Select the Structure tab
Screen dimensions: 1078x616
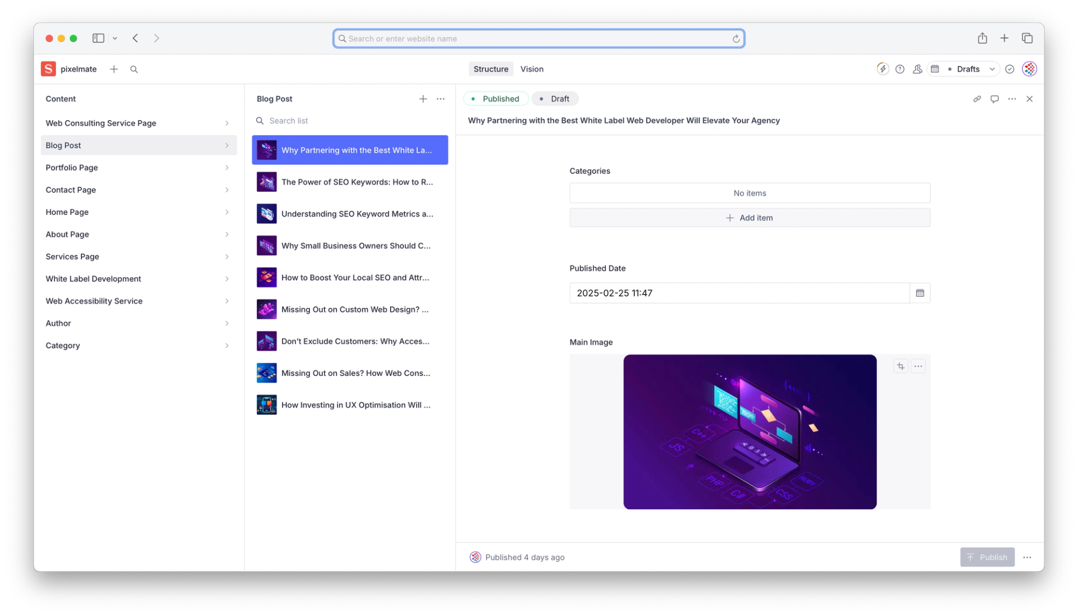[x=491, y=69]
